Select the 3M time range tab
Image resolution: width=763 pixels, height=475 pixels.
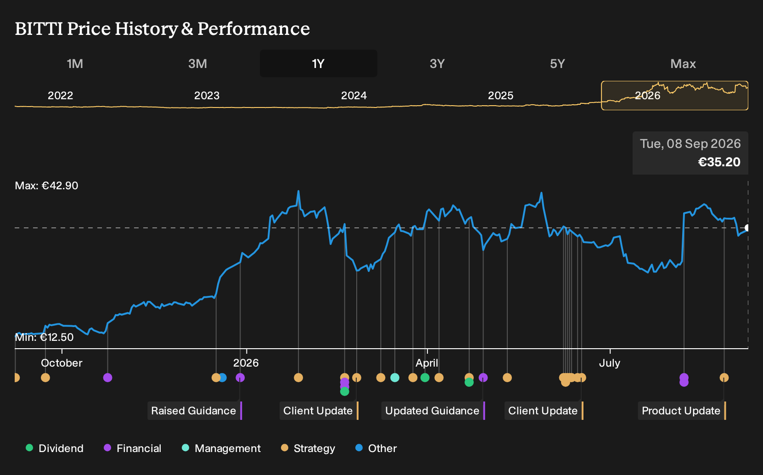[197, 63]
